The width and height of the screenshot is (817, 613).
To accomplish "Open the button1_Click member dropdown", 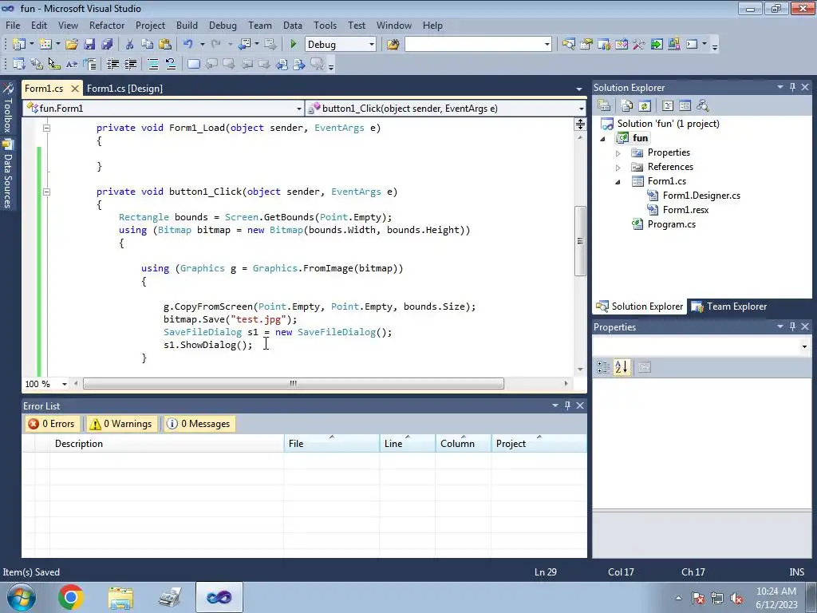I will tap(581, 109).
